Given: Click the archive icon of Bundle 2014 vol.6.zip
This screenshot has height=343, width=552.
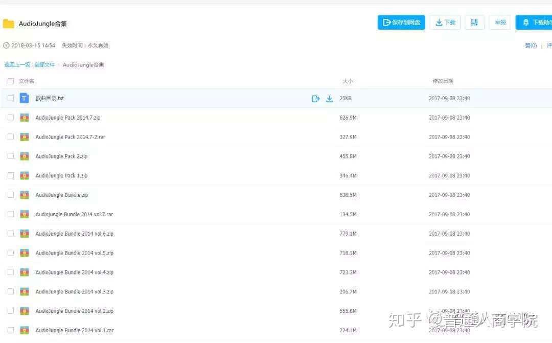Looking at the screenshot, I should (25, 234).
